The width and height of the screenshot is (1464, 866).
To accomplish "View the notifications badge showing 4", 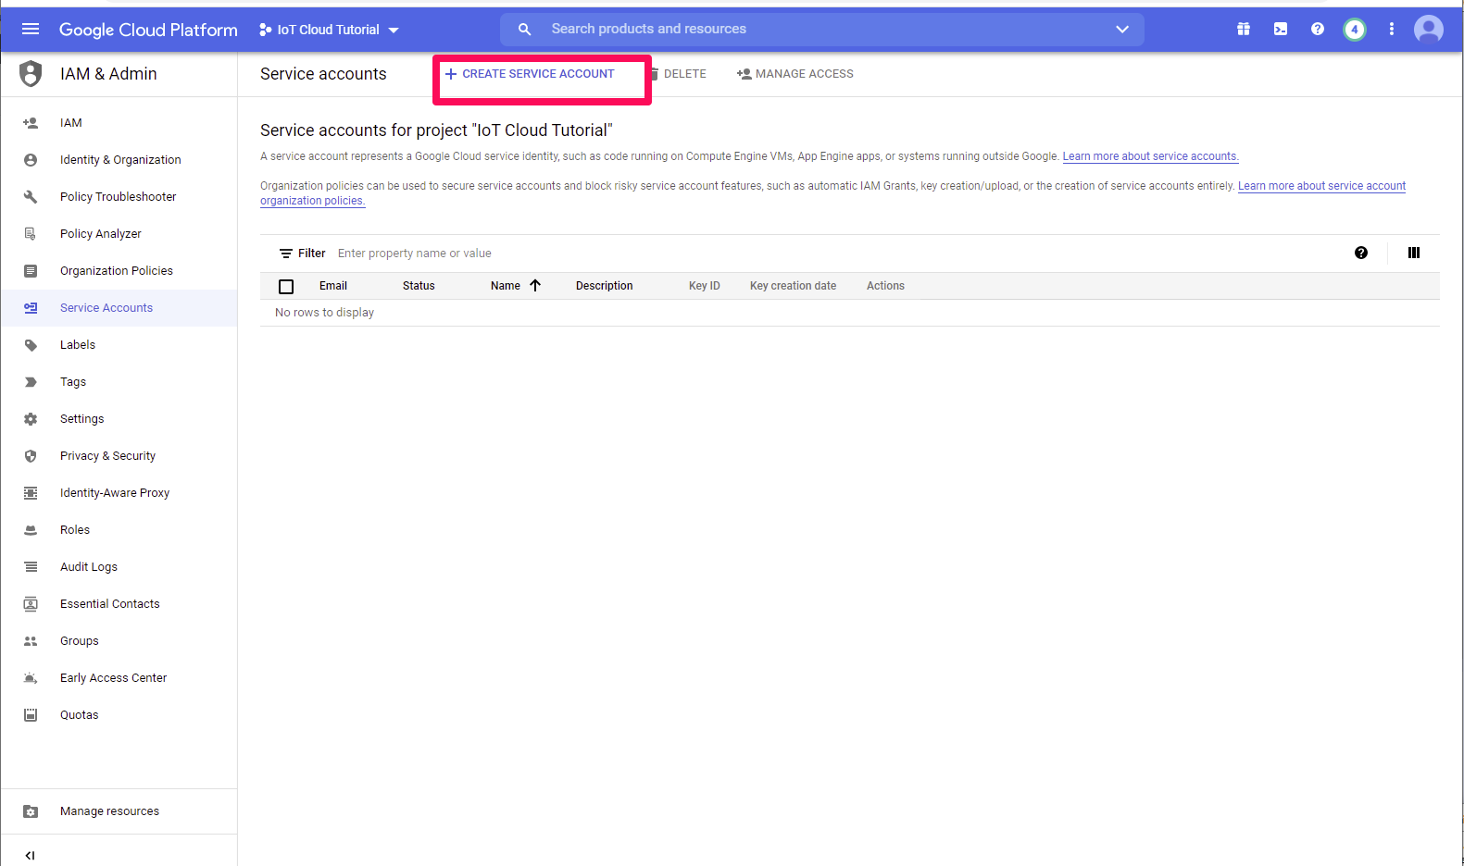I will (1355, 29).
